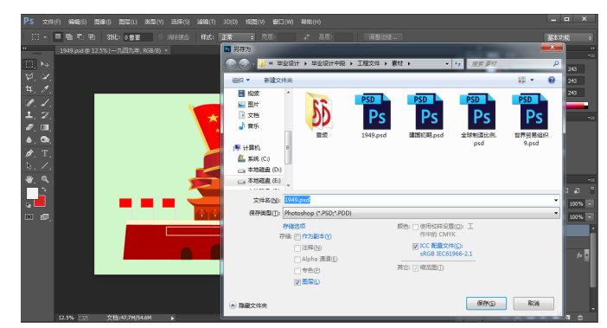Uncheck 图层(L) checkbox
Image resolution: width=607 pixels, height=328 pixels.
coord(297,282)
